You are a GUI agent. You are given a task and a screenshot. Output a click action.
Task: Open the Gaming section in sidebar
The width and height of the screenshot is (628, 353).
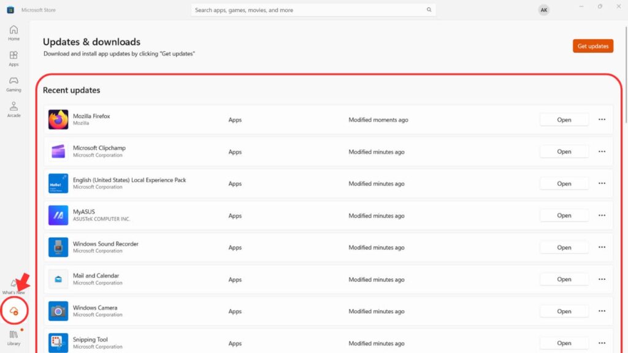pyautogui.click(x=13, y=84)
